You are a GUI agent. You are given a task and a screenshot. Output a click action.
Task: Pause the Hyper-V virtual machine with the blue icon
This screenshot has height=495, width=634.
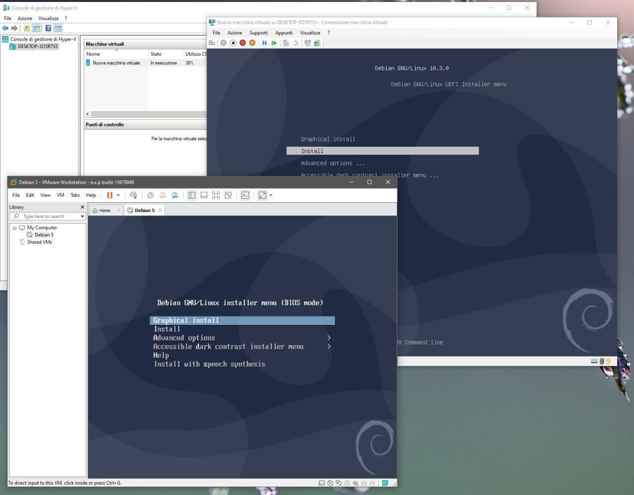(x=264, y=43)
